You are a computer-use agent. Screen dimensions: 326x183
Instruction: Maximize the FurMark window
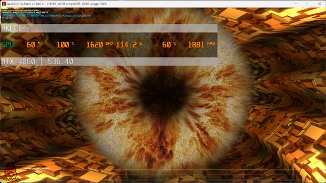tap(308, 4)
